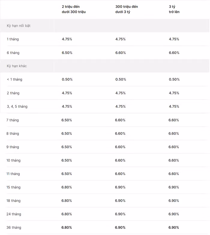This screenshot has width=210, height=235.
Task: Click the "3, 4, 5 tháng" row label
Action: [x=17, y=106]
